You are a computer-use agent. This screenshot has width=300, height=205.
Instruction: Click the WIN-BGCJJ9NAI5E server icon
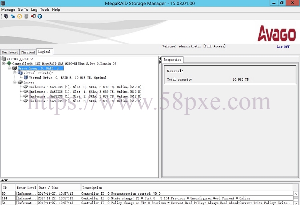4,59
